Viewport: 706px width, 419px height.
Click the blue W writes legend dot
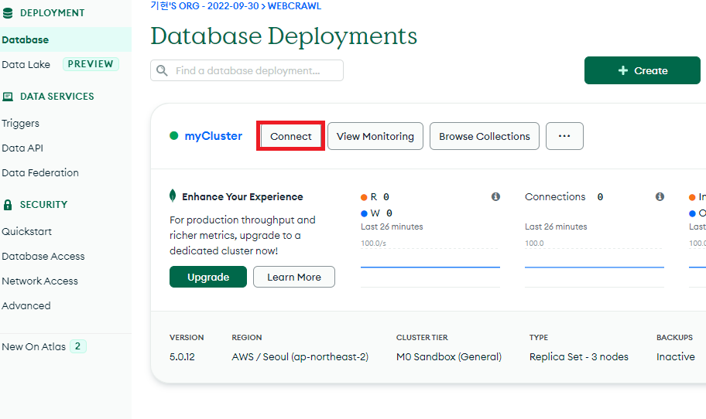(x=364, y=213)
